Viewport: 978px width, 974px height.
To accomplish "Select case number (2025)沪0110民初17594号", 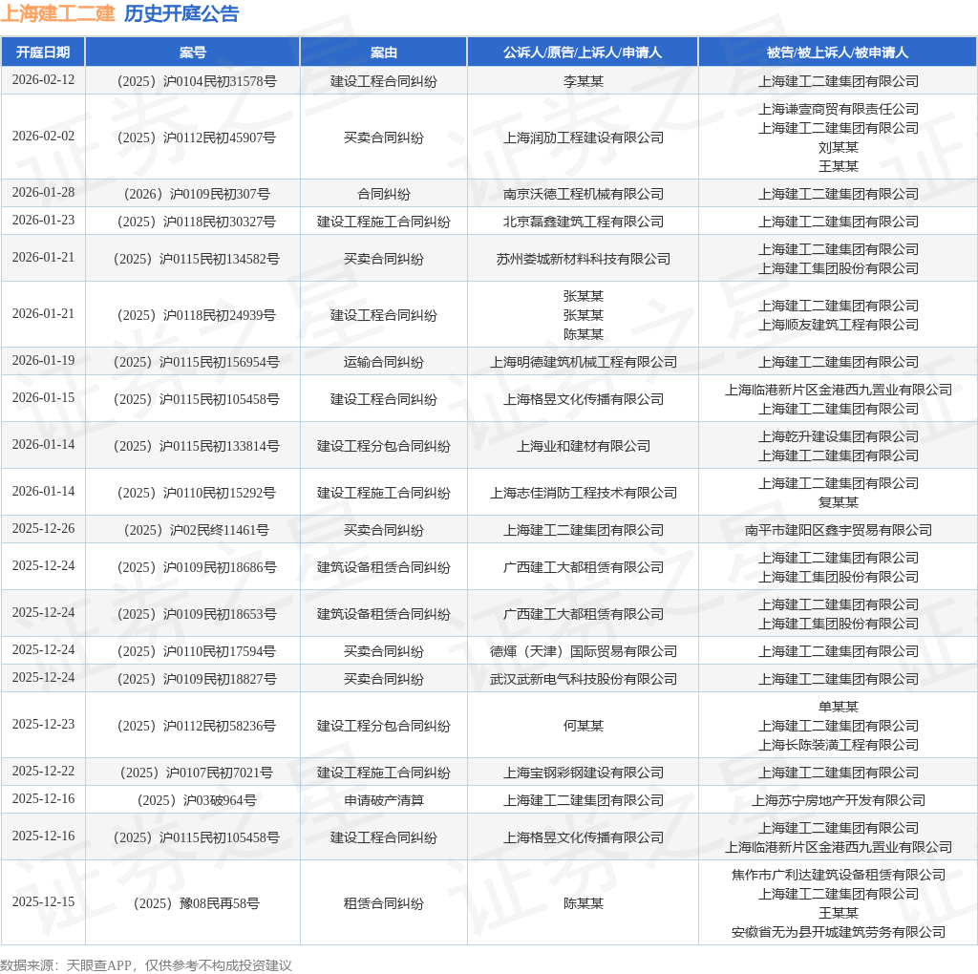I will pos(197,651).
